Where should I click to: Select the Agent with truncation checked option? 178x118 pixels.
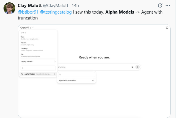point(76,80)
